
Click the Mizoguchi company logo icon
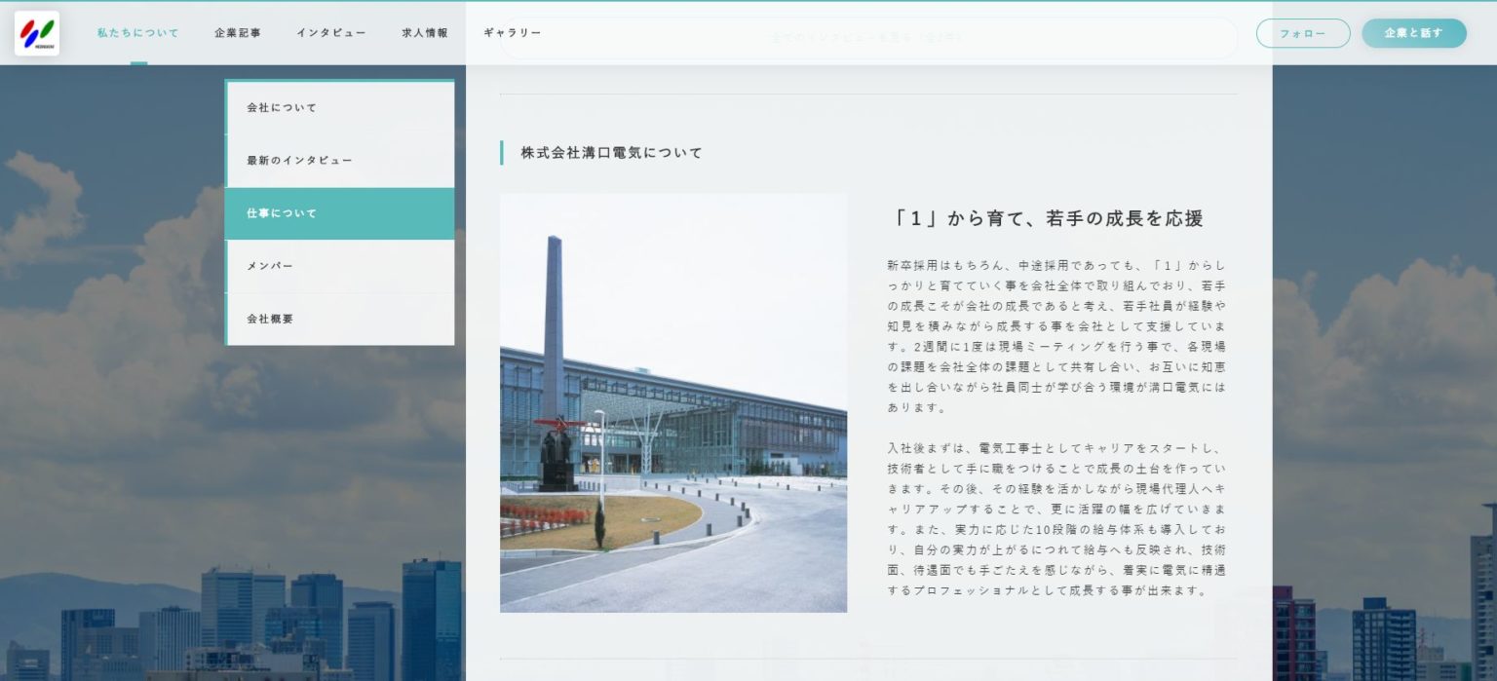click(37, 33)
